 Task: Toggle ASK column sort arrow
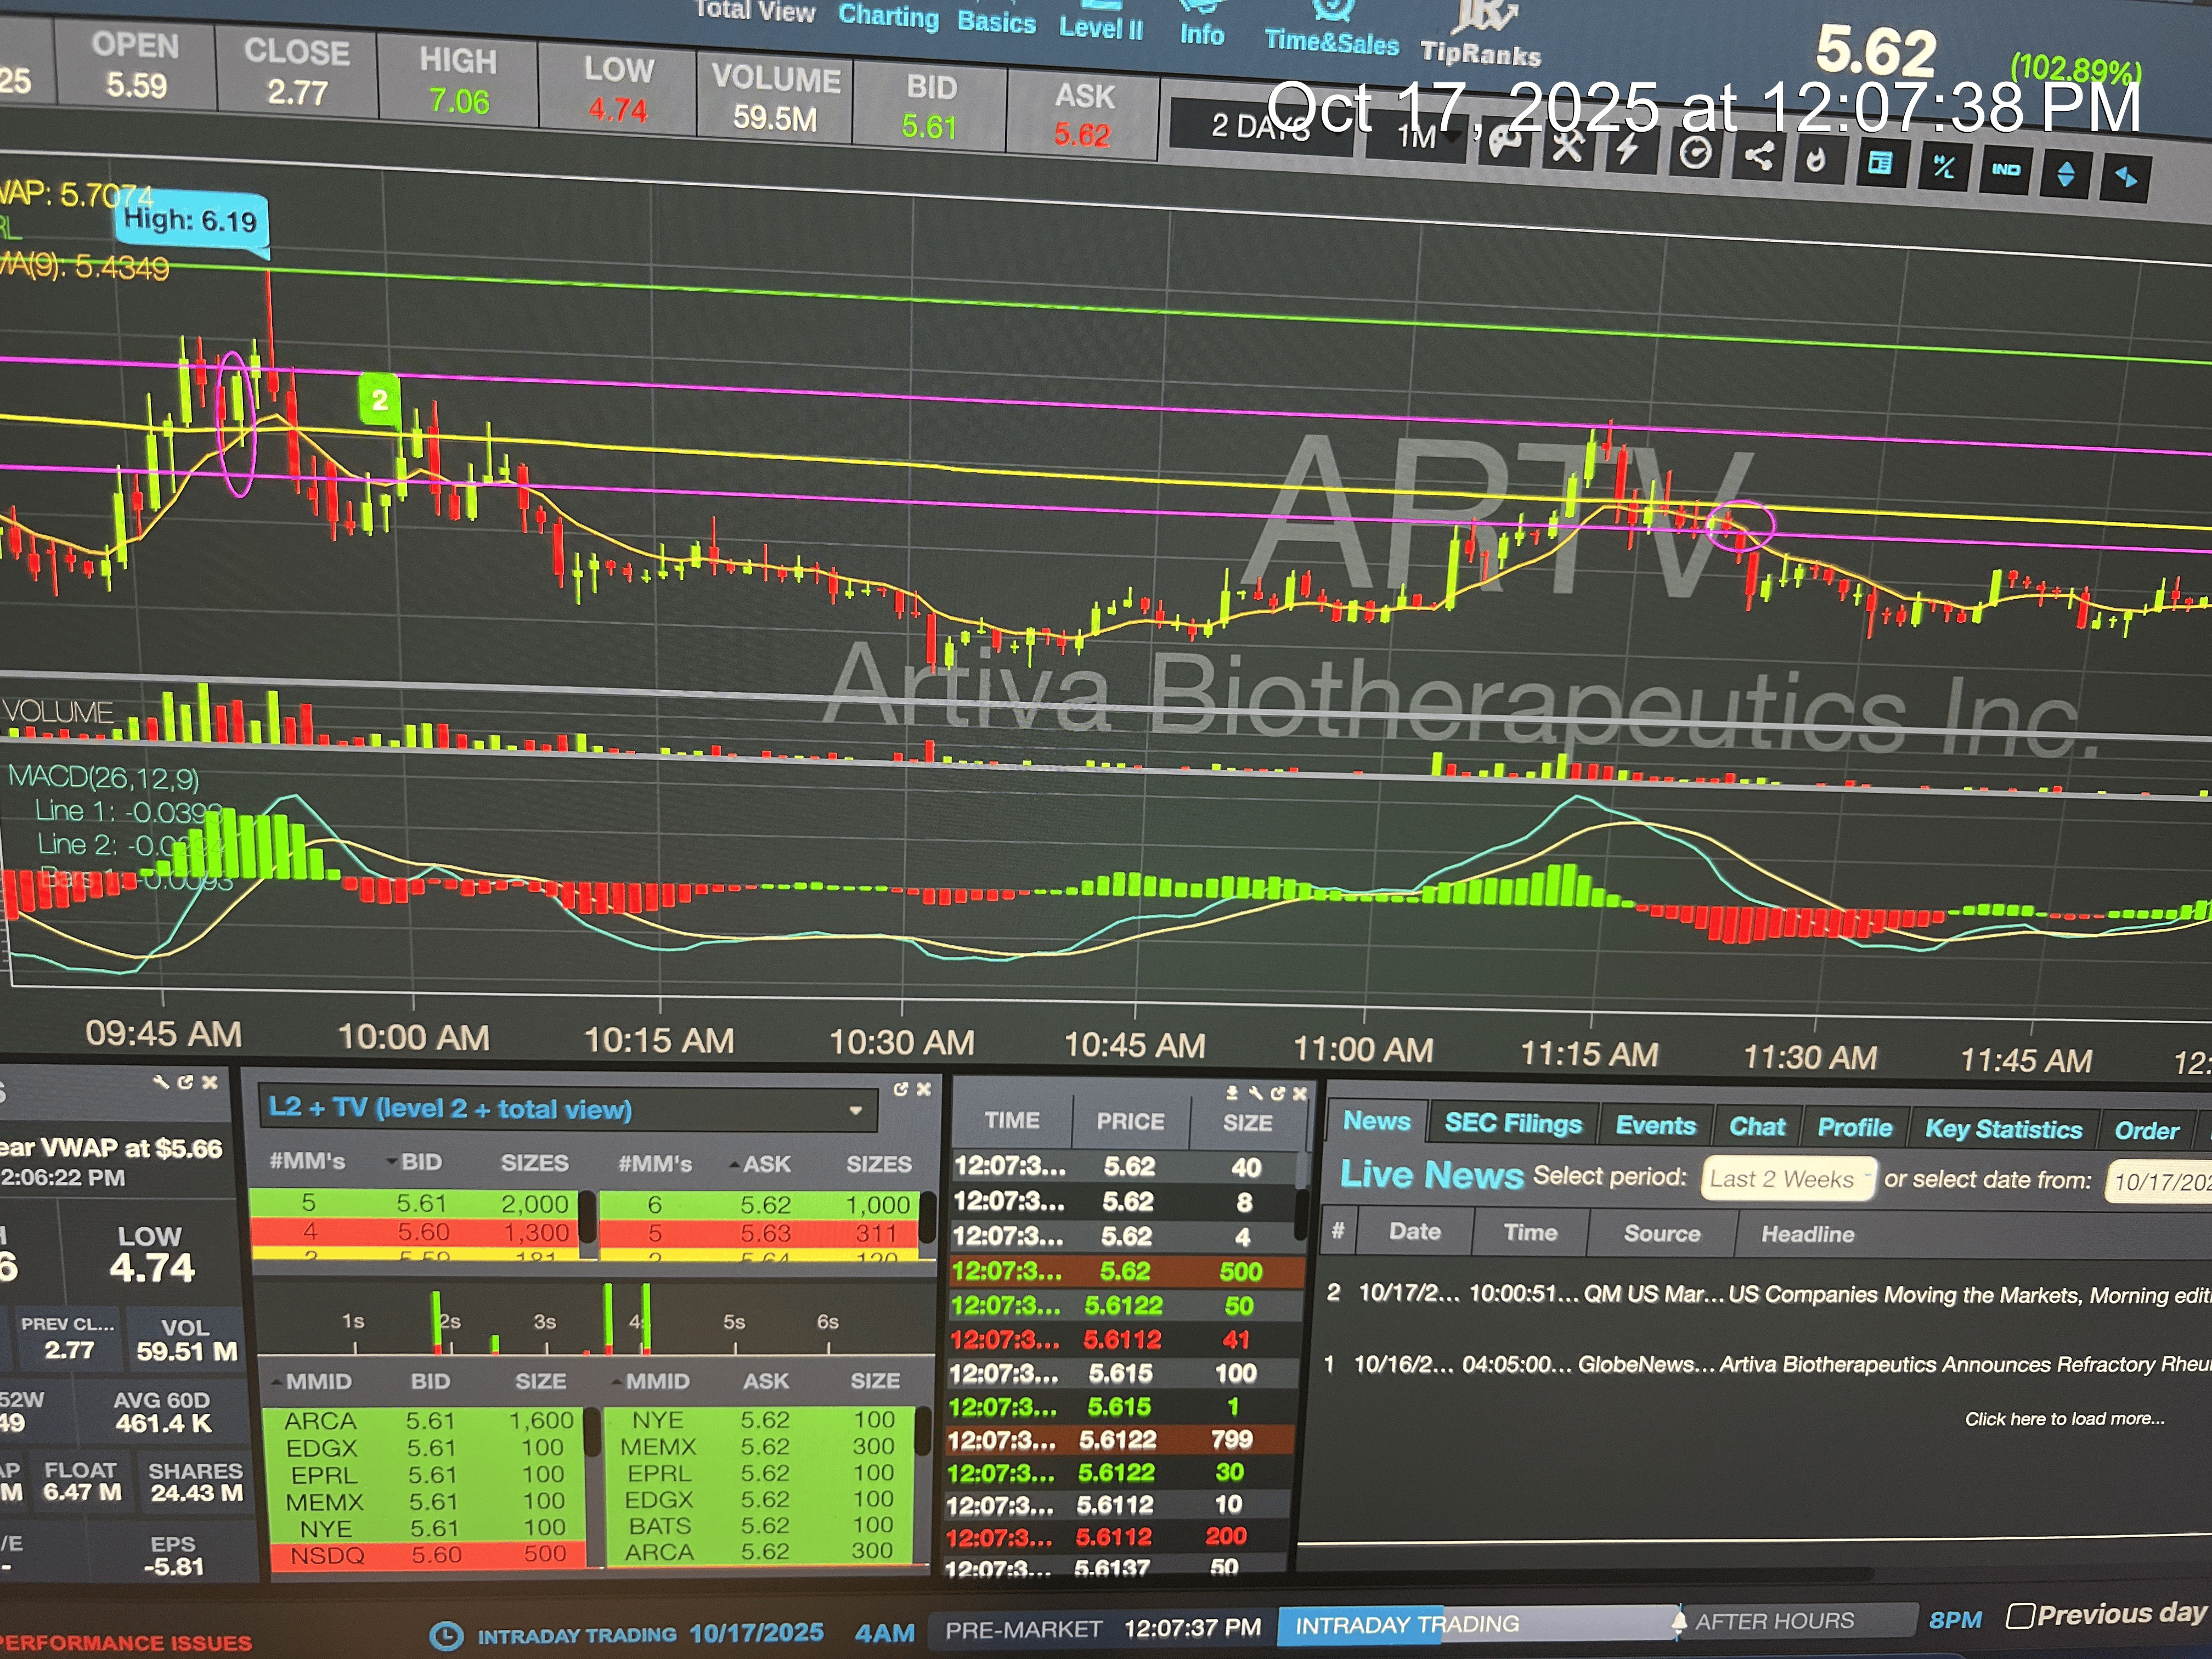pos(735,1164)
